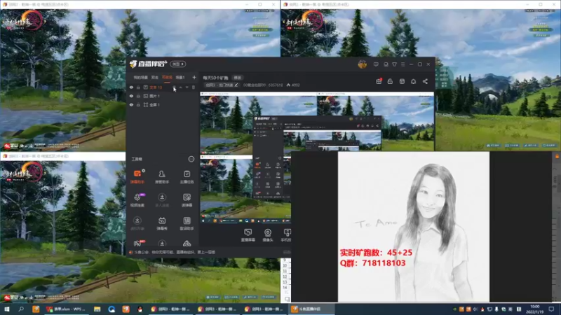
Task: Click the home icon beside the 4092 count
Action: pyautogui.click(x=288, y=85)
